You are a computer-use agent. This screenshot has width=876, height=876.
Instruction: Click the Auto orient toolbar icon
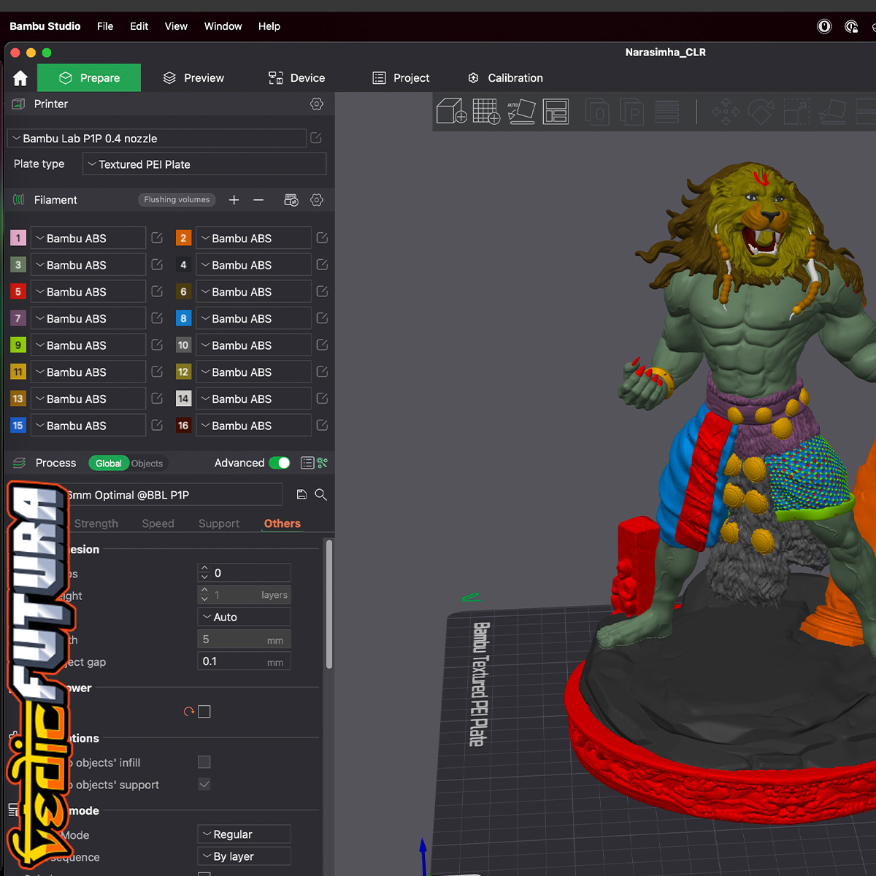point(521,112)
